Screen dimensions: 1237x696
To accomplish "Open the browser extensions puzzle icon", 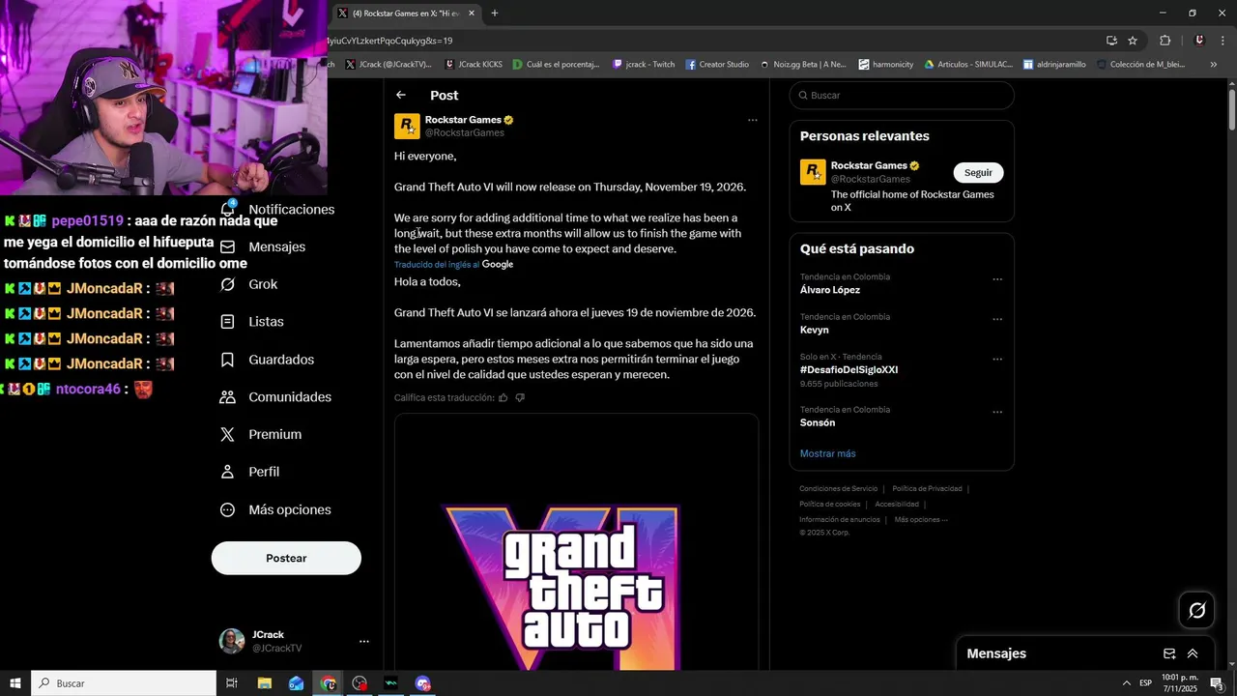I will 1165,41.
